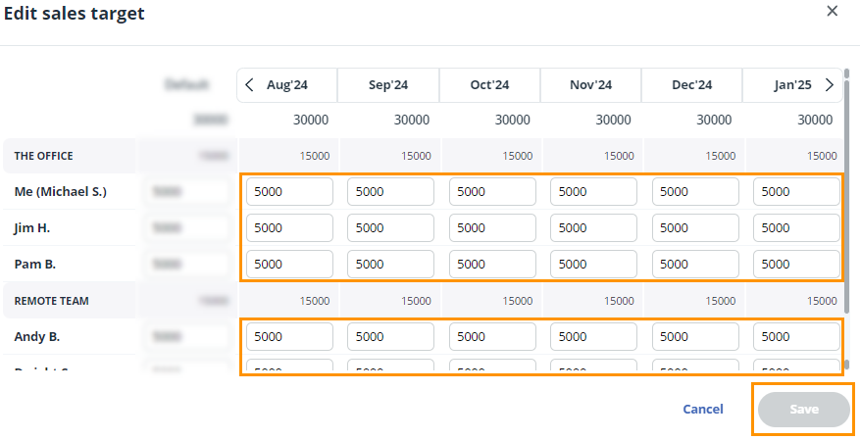Screen dimensions: 860x440
Task: Edit Jim H. Dec'24 target field
Action: [695, 227]
